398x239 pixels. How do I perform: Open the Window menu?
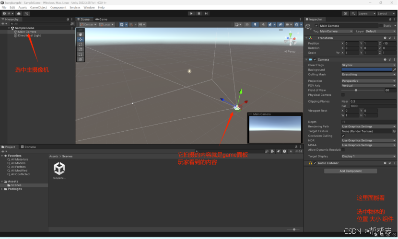click(89, 7)
